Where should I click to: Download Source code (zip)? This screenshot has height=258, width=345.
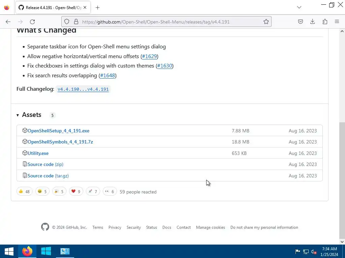(45, 164)
